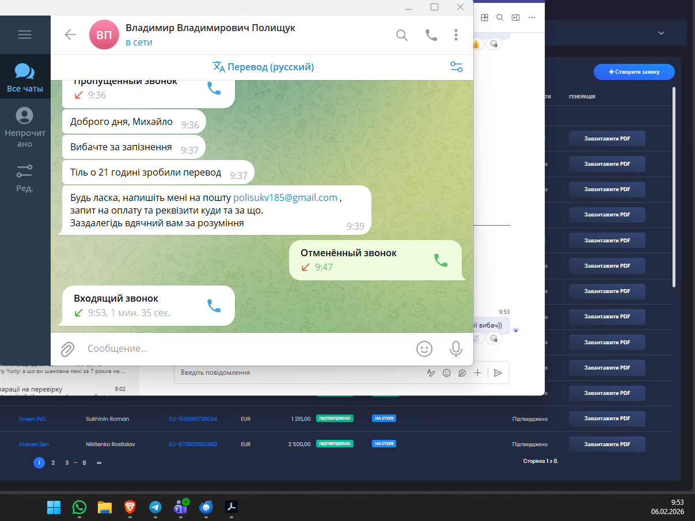Click the Створити заявку button
Image resolution: width=695 pixels, height=521 pixels.
tap(634, 72)
